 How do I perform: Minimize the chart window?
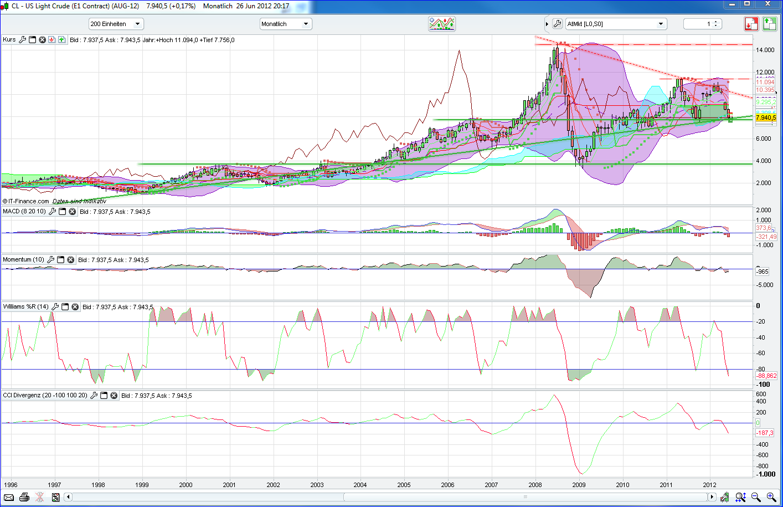tap(732, 4)
